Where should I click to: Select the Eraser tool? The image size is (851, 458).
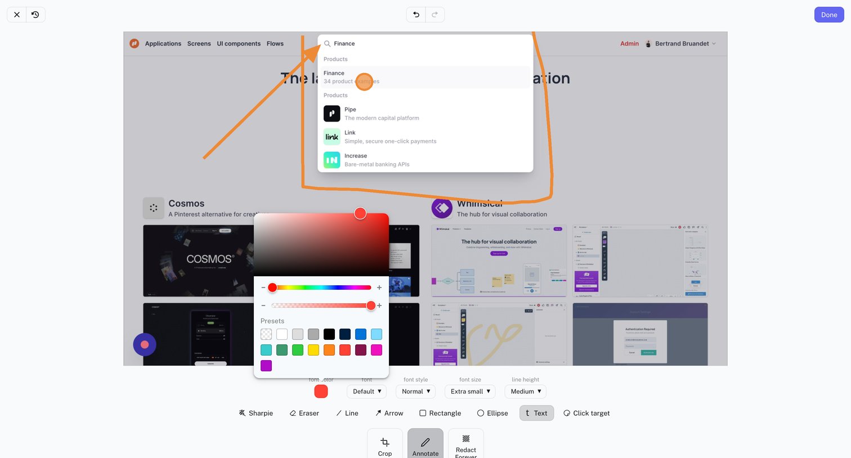[304, 413]
